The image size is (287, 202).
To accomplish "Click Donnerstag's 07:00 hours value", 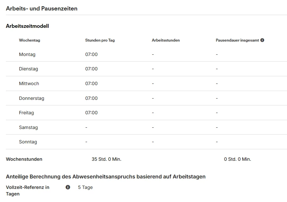I will pyautogui.click(x=91, y=98).
